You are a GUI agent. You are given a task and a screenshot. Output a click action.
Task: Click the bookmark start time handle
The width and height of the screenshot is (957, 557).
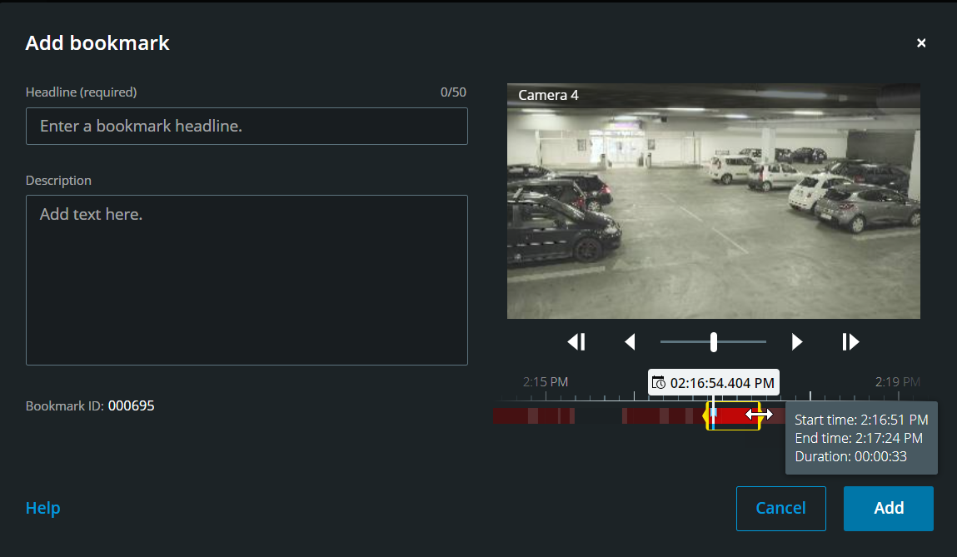pos(707,415)
